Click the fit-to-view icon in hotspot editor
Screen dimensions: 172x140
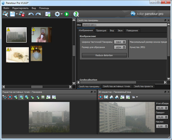point(10,97)
